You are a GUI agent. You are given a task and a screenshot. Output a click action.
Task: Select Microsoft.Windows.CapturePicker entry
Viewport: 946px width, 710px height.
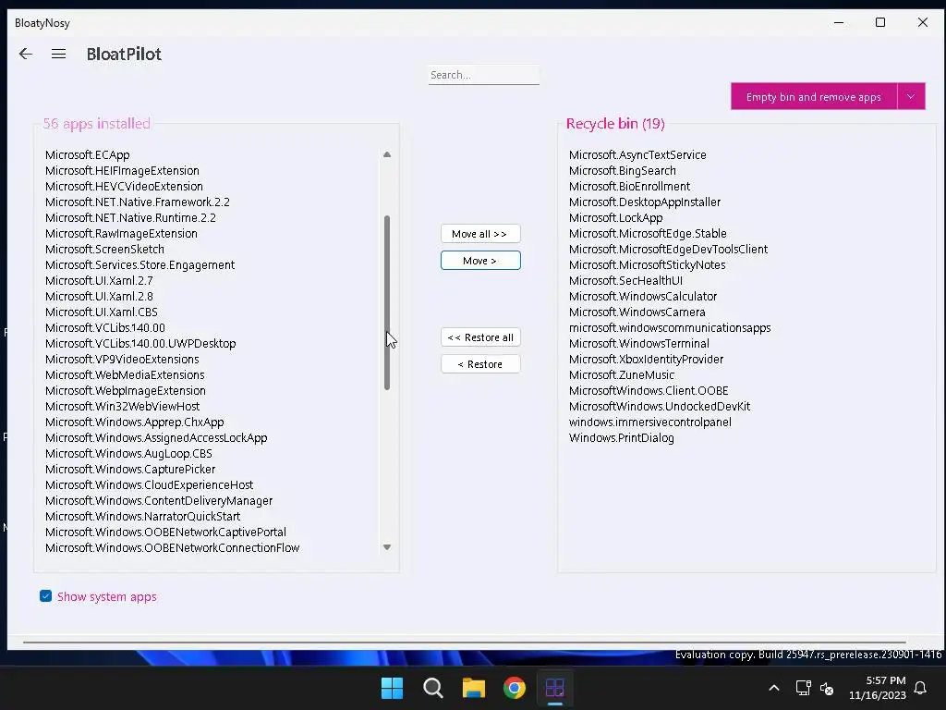(x=130, y=469)
